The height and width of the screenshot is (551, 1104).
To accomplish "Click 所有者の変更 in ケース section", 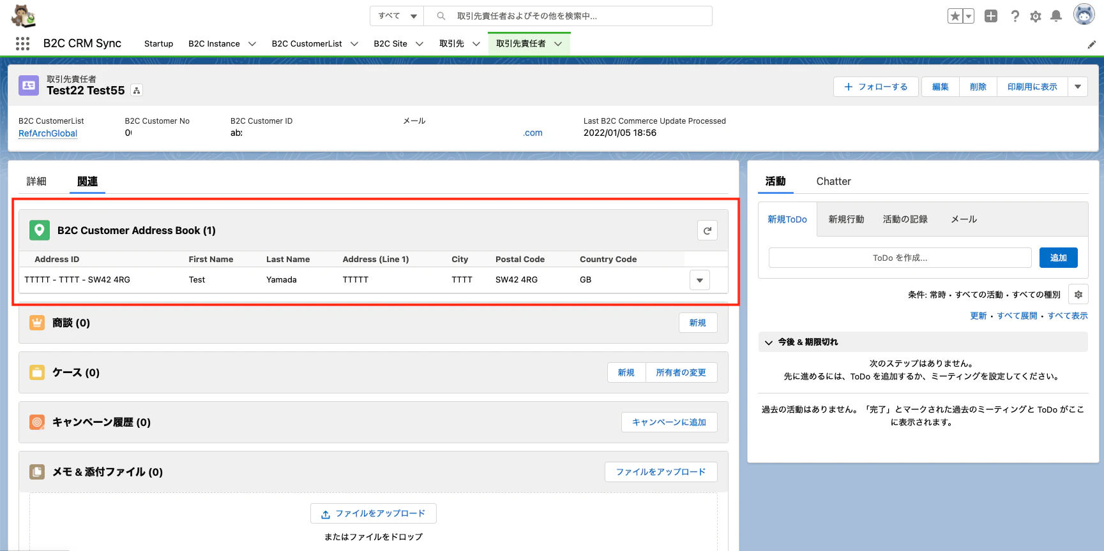I will tap(681, 372).
